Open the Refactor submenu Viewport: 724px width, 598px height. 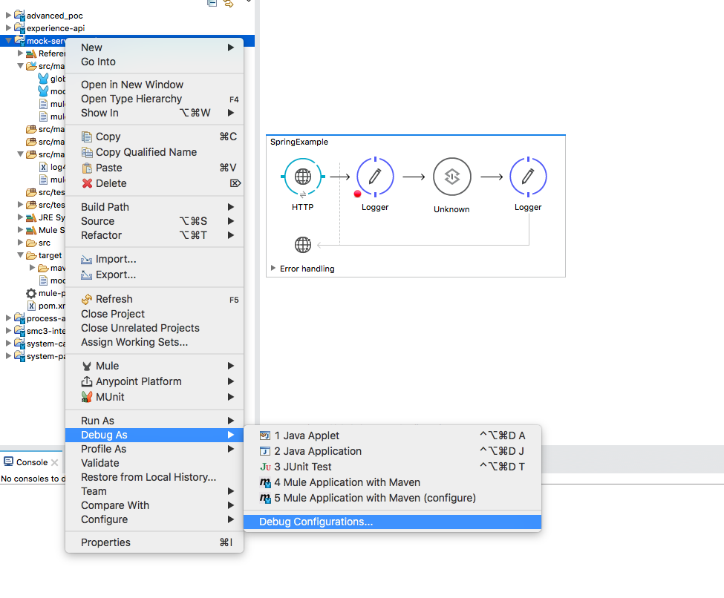154,235
